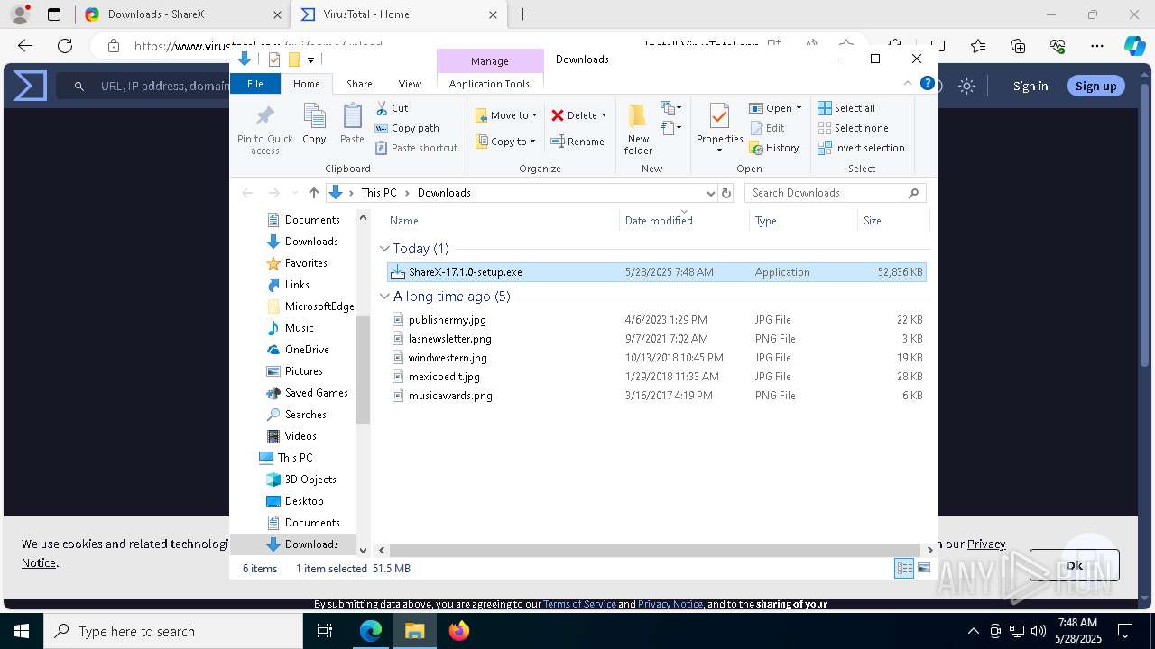Select windwestern.jpg file
The width and height of the screenshot is (1155, 649).
point(656,358)
